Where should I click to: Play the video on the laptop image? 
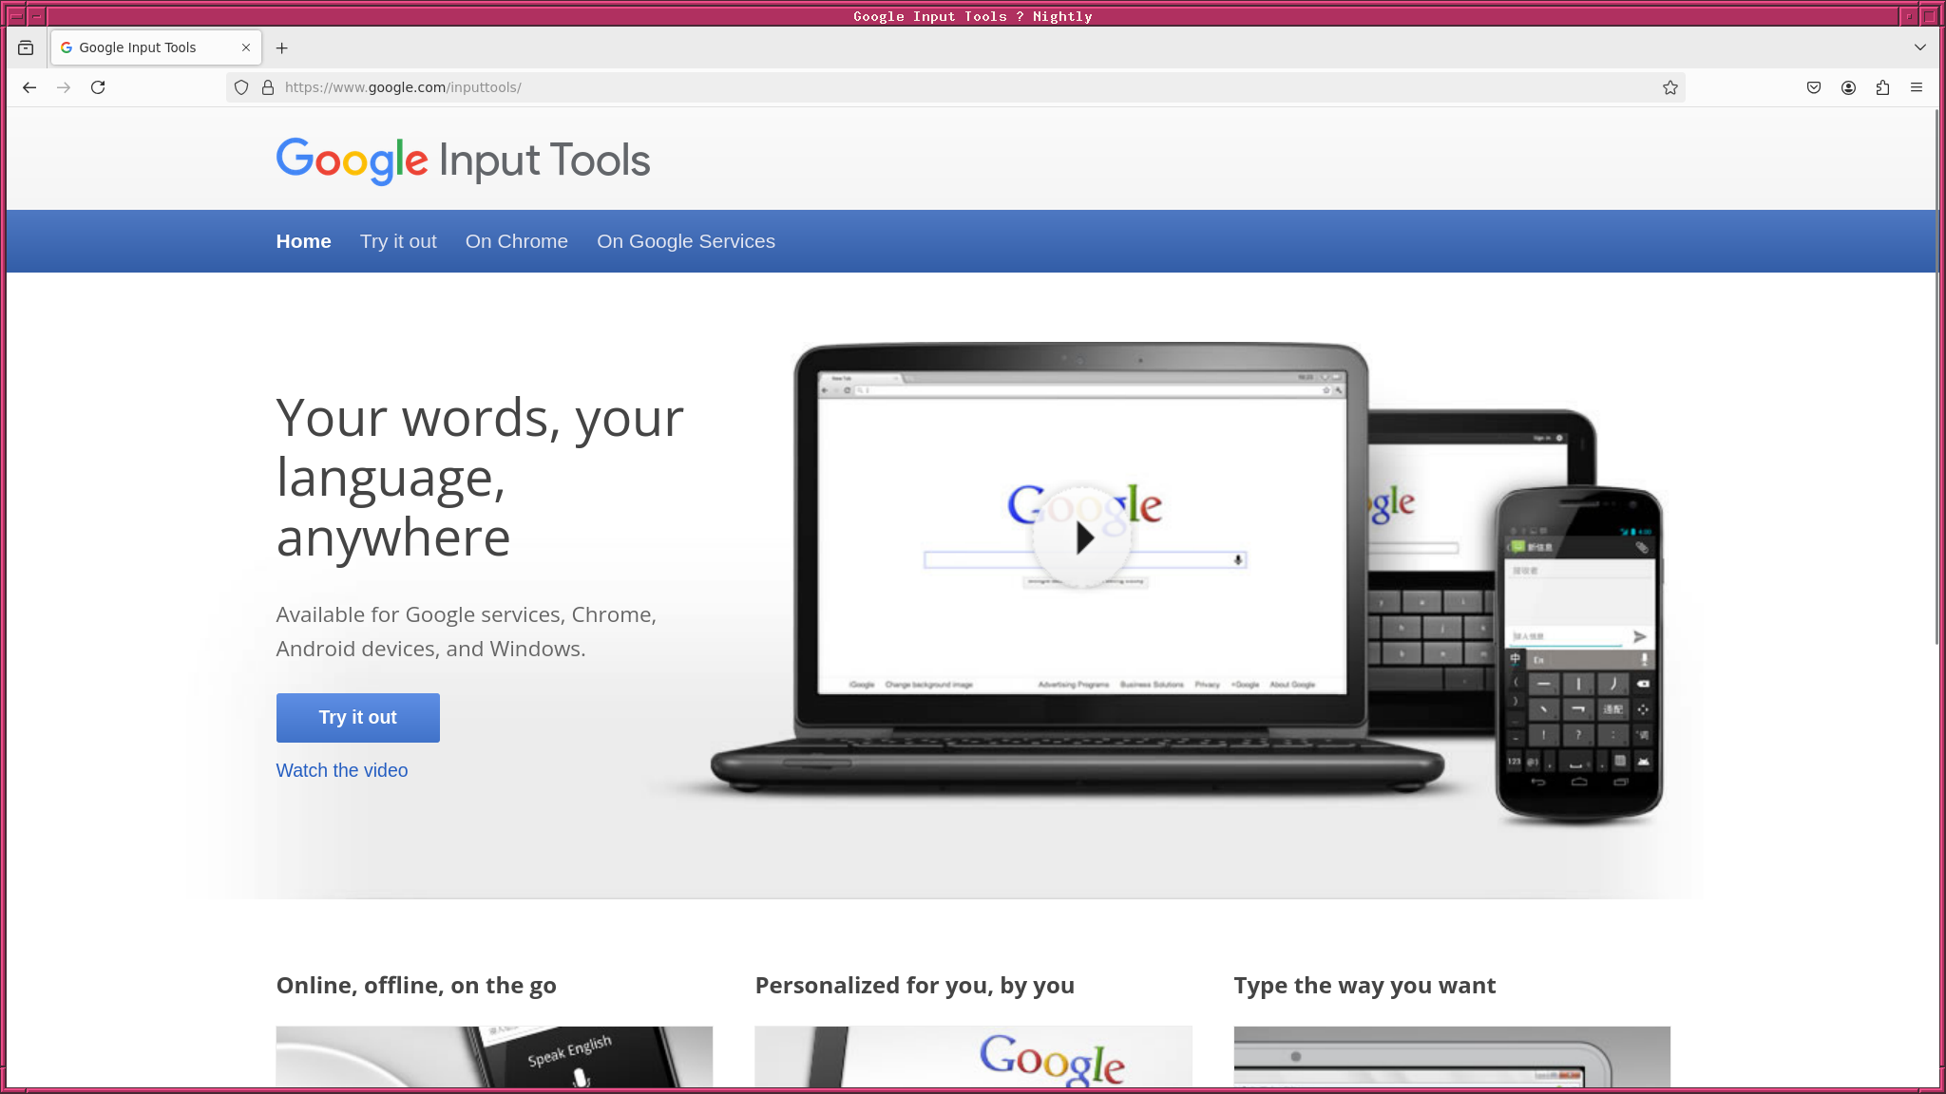[1082, 538]
